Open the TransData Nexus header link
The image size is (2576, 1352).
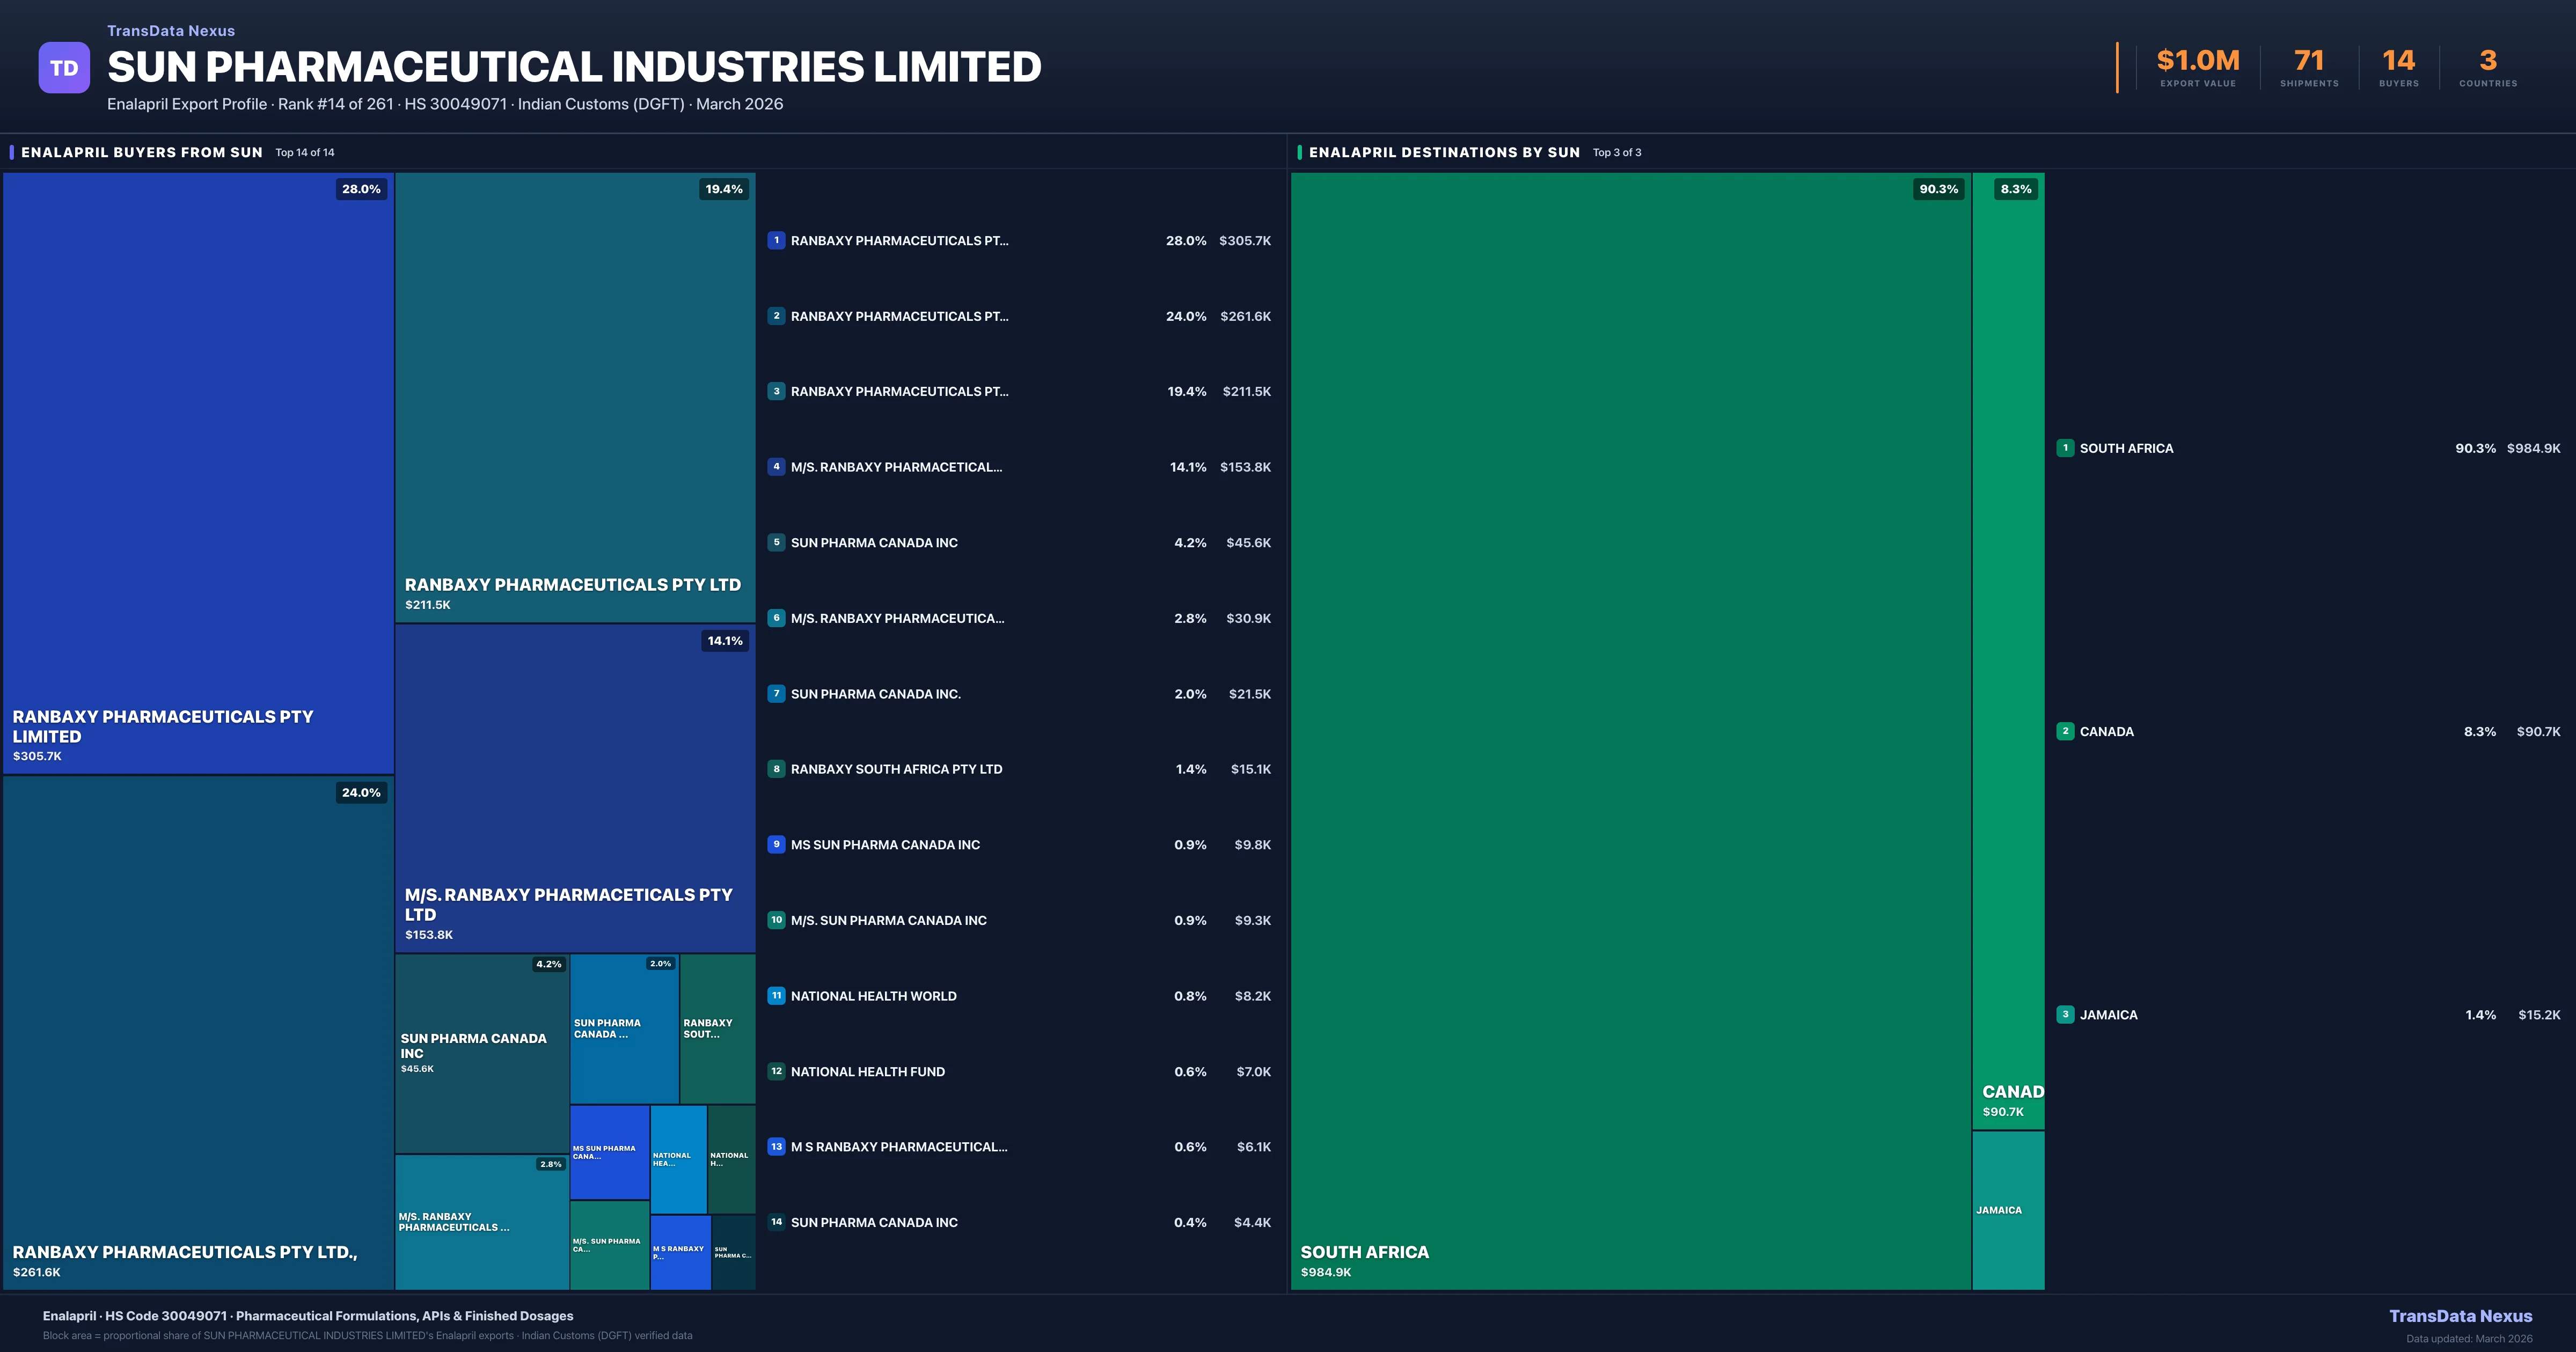[171, 31]
